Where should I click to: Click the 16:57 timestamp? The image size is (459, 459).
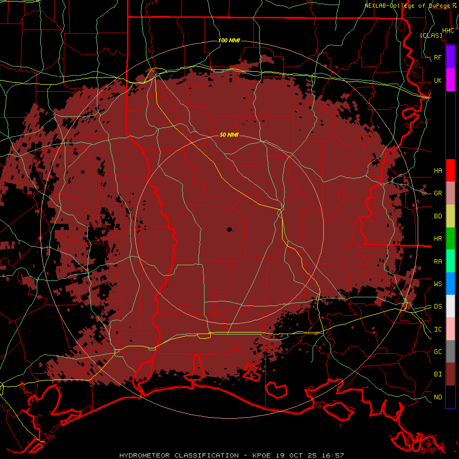[332, 455]
